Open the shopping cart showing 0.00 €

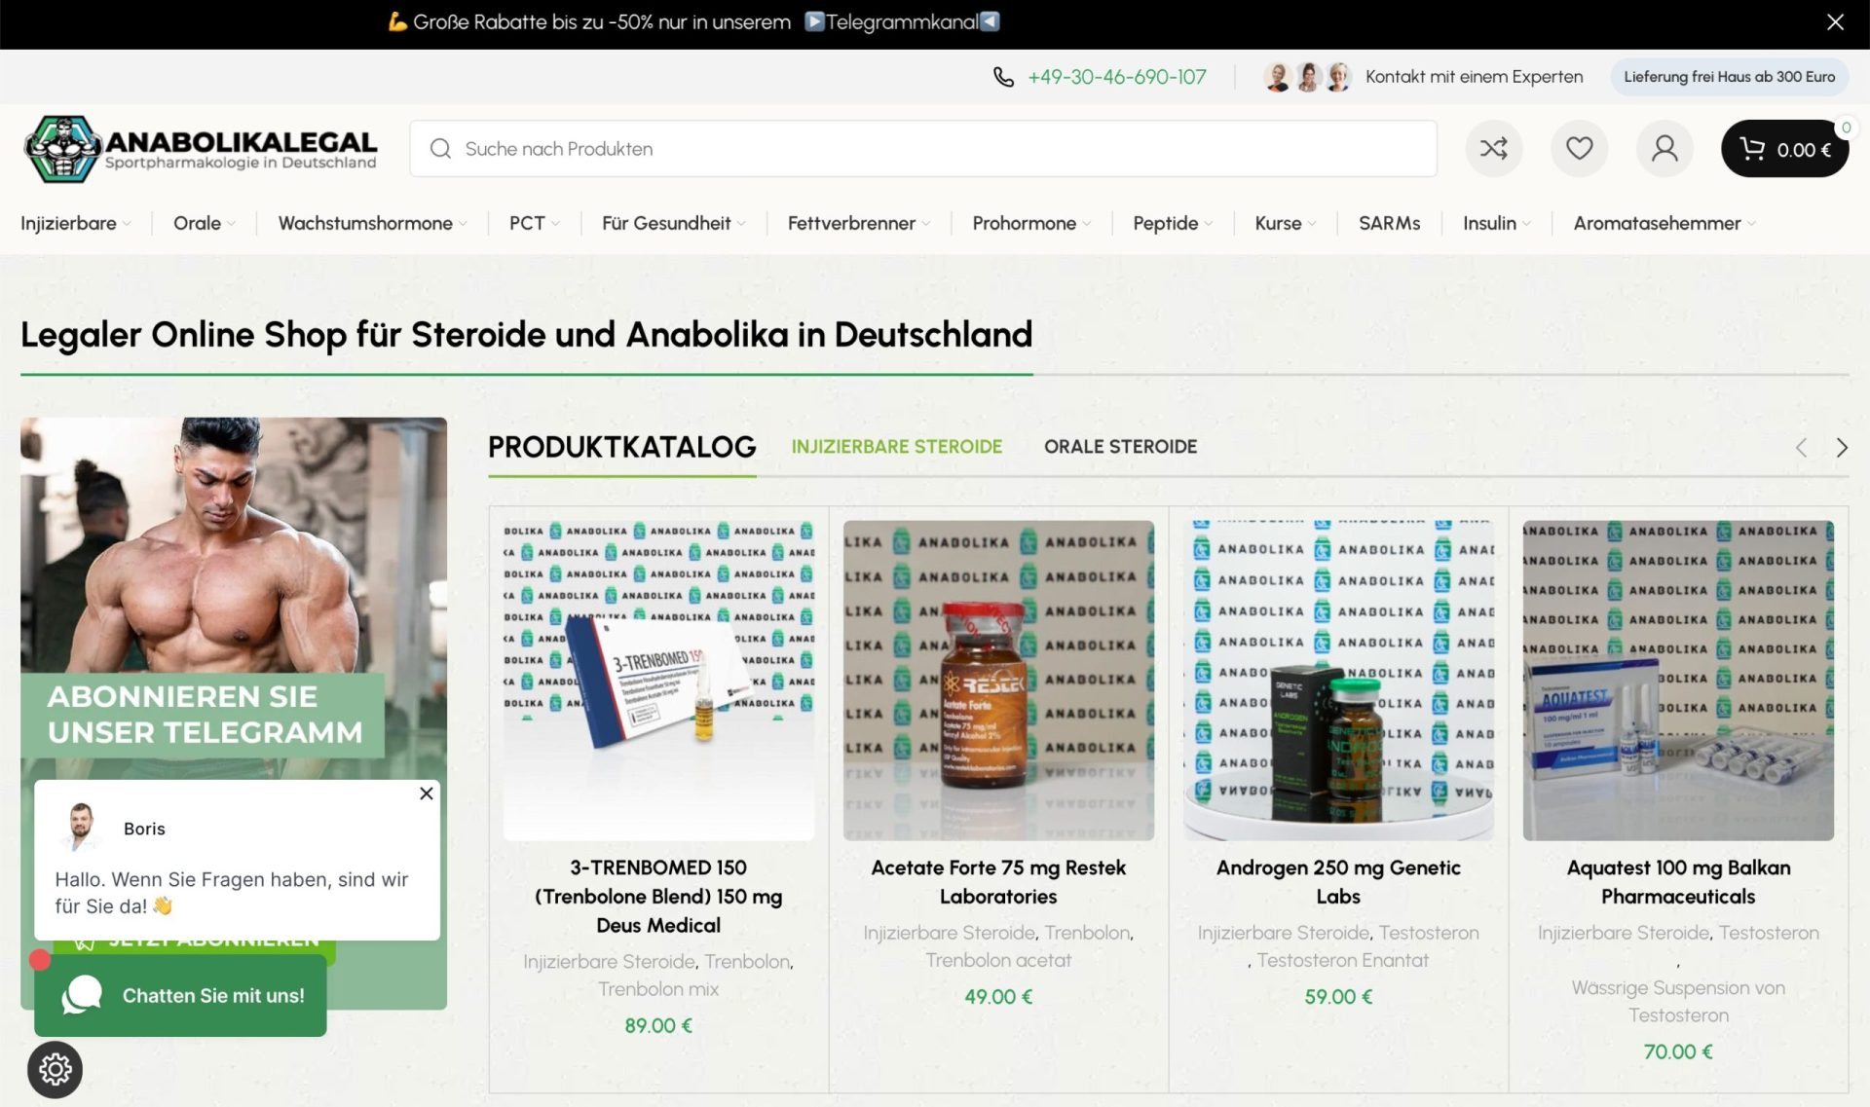(x=1785, y=149)
